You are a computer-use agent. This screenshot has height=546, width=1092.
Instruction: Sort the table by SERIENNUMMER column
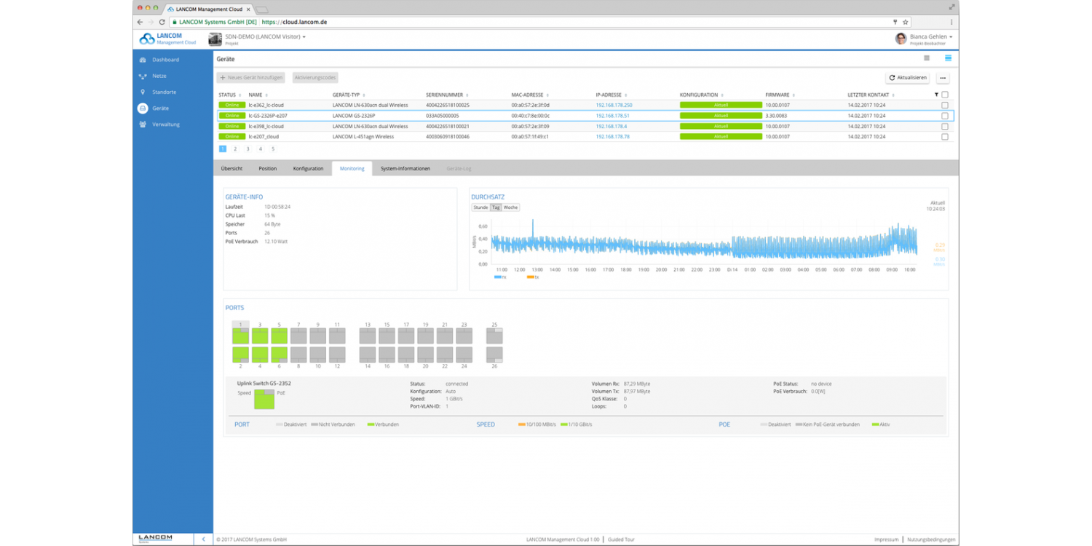click(x=447, y=95)
